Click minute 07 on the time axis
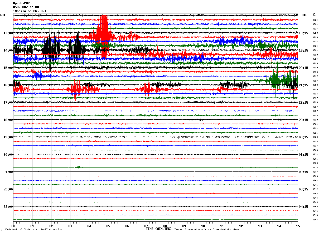The image size is (319, 233). (146, 226)
